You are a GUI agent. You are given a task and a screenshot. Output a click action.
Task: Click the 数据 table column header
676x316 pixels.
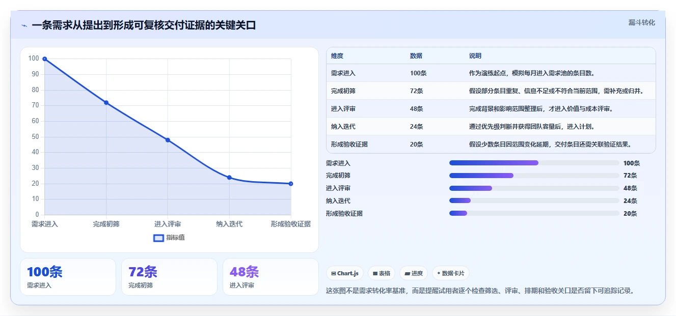[416, 56]
